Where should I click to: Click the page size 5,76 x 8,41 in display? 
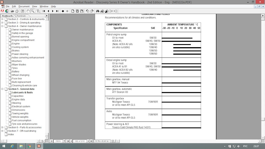tap(102, 141)
